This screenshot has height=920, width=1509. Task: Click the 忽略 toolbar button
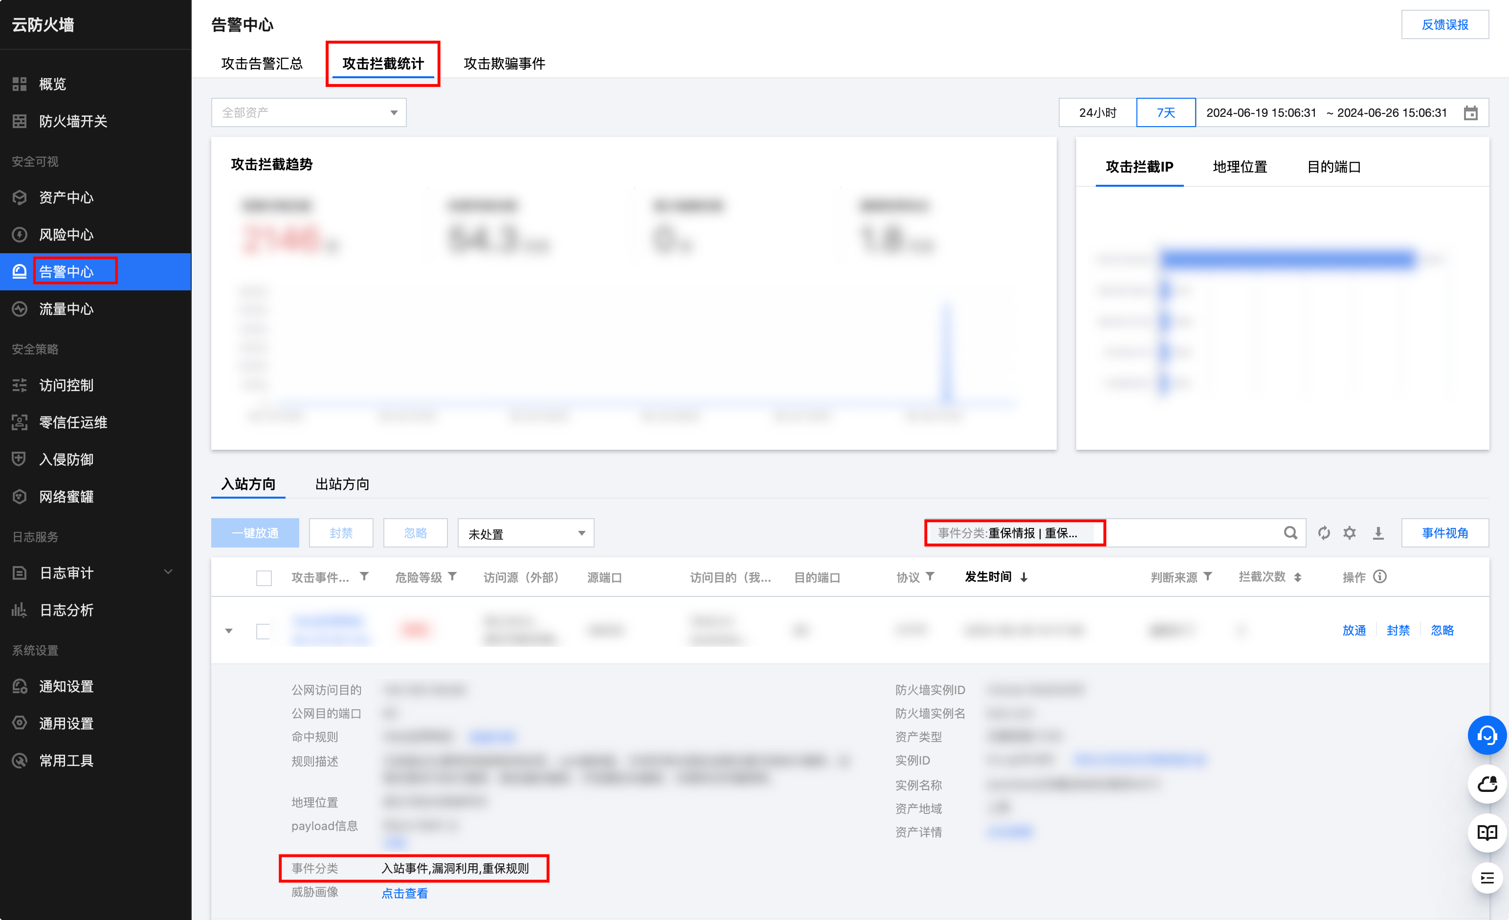(415, 533)
